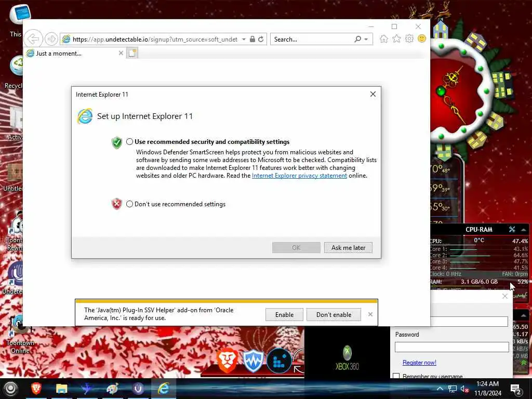
Task: Open the Internet Explorer privacy statement link
Action: [x=299, y=176]
